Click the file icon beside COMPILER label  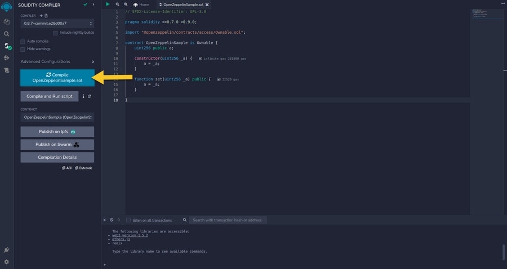click(46, 16)
